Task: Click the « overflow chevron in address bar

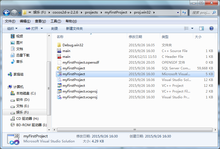Action: [30, 12]
